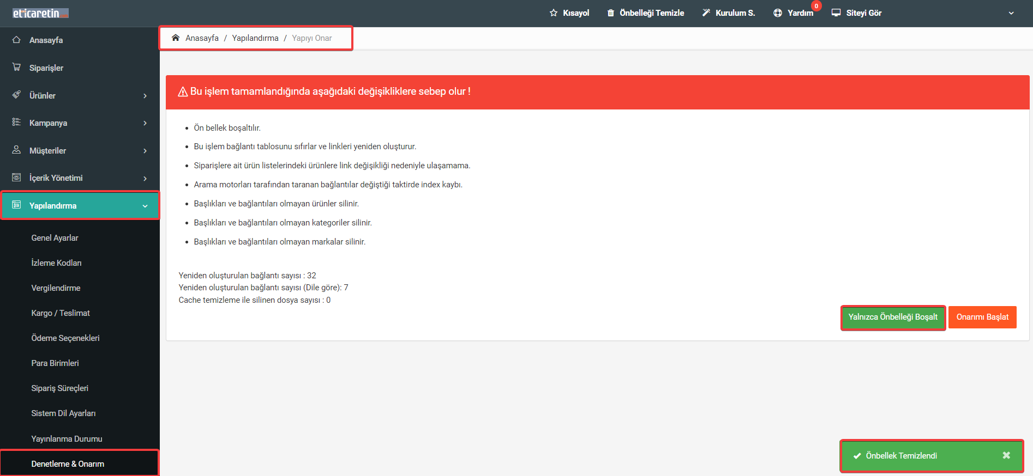Viewport: 1033px width, 476px height.
Task: Click the breadcrumb home icon
Action: click(176, 38)
